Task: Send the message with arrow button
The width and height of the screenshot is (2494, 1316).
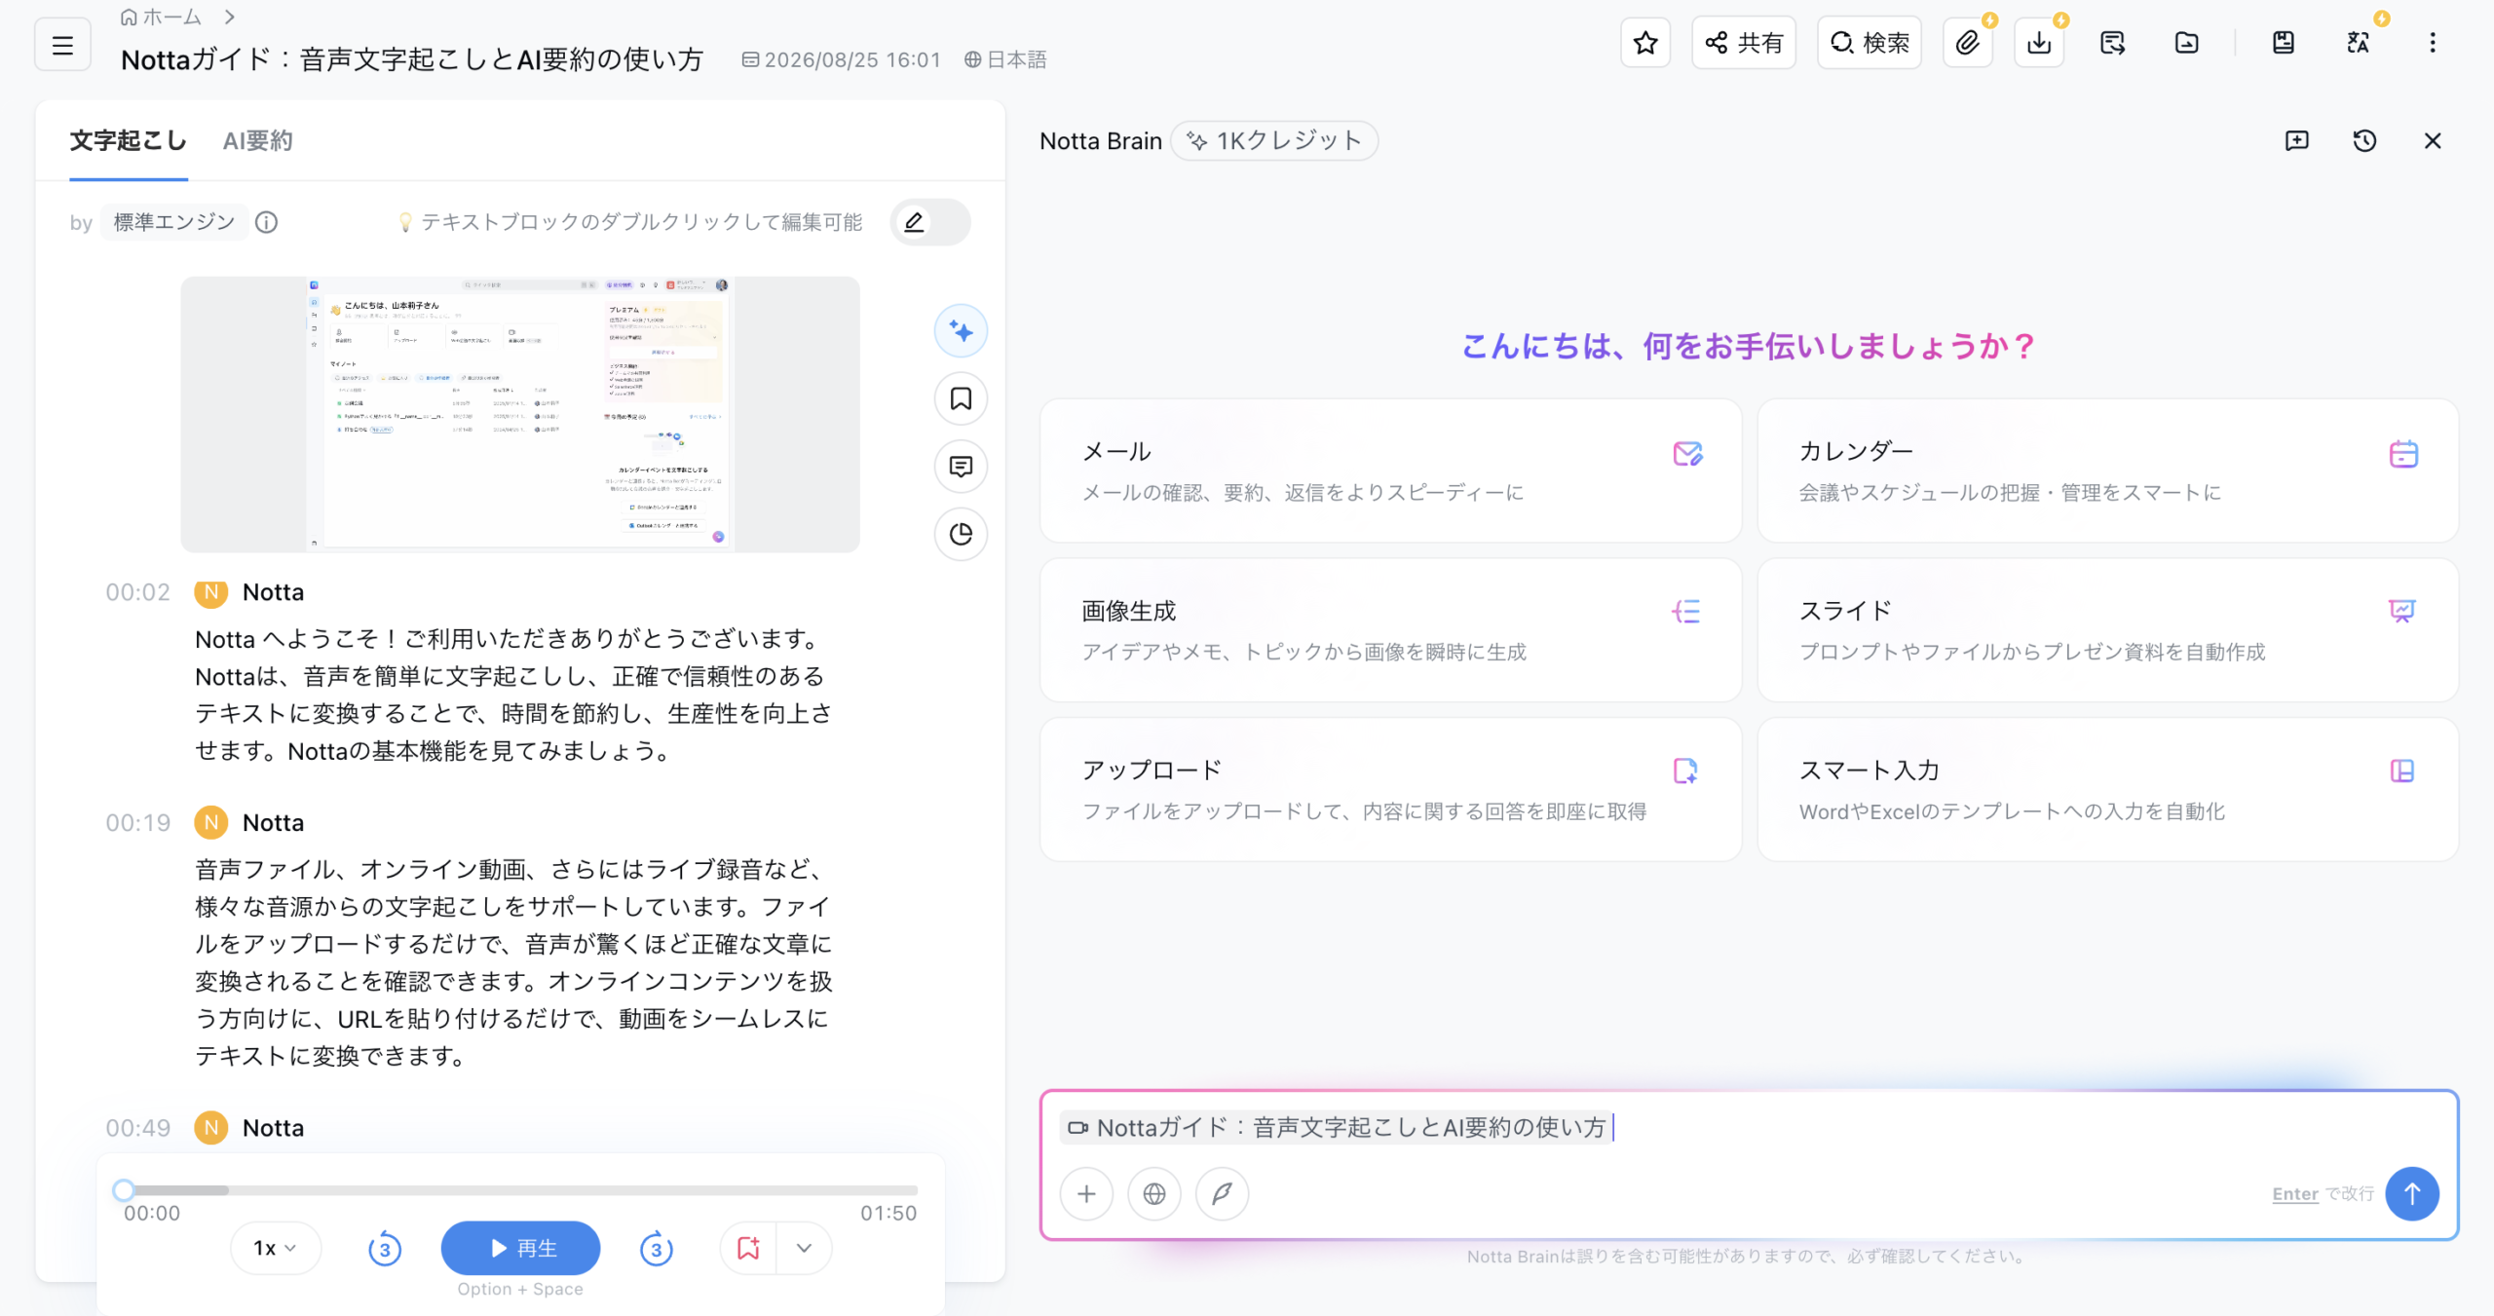Action: point(2412,1193)
